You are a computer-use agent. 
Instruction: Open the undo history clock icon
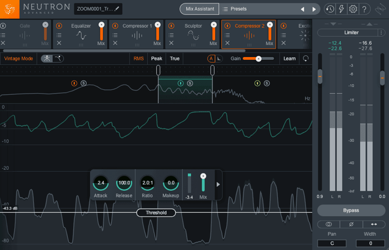point(330,9)
